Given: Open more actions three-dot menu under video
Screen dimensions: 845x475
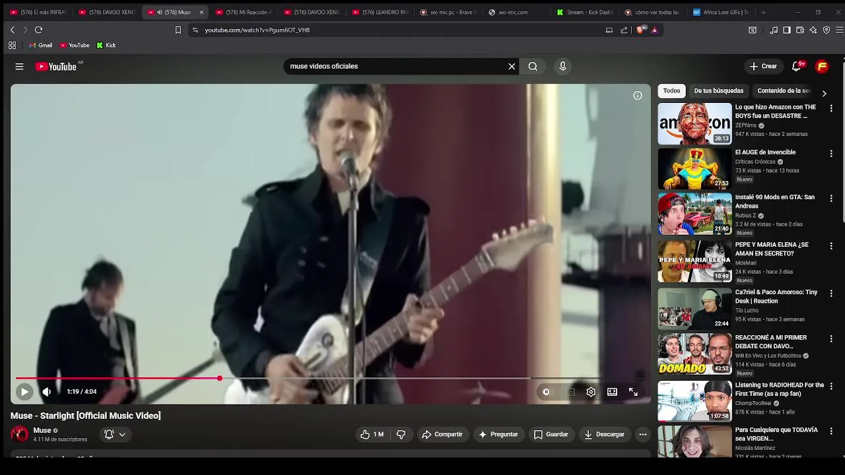Looking at the screenshot, I should [x=643, y=435].
